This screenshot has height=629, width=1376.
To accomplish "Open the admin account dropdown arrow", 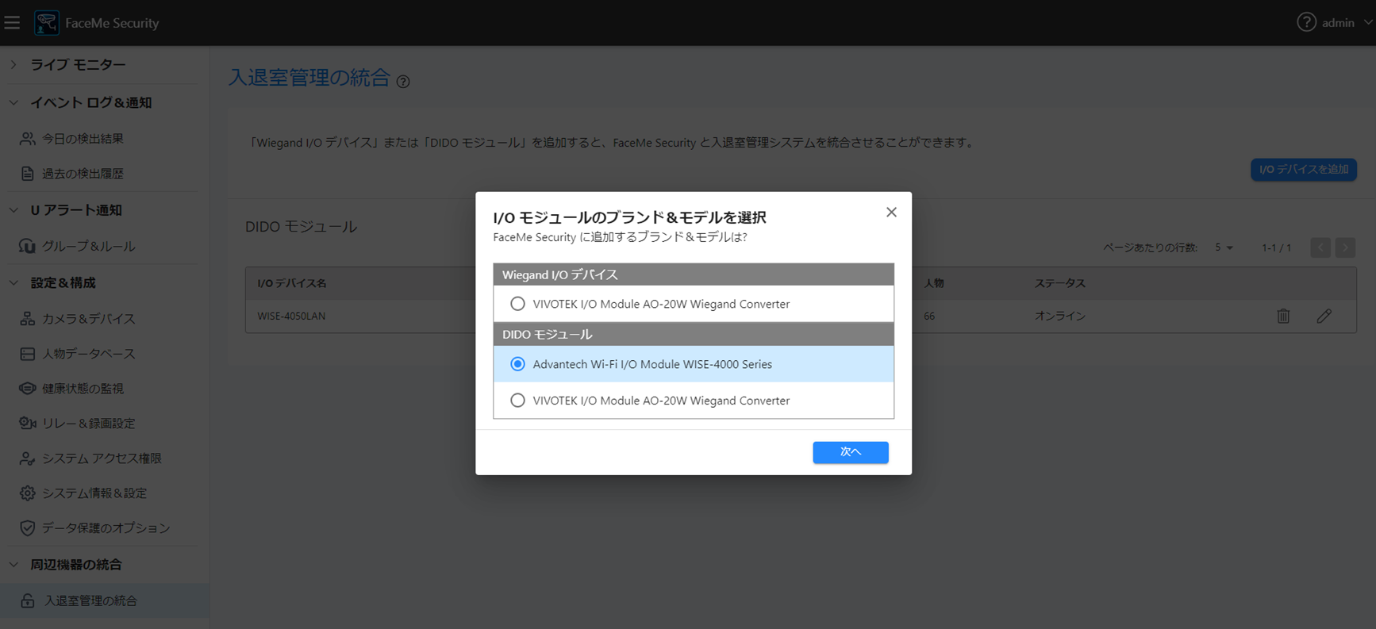I will (1368, 22).
